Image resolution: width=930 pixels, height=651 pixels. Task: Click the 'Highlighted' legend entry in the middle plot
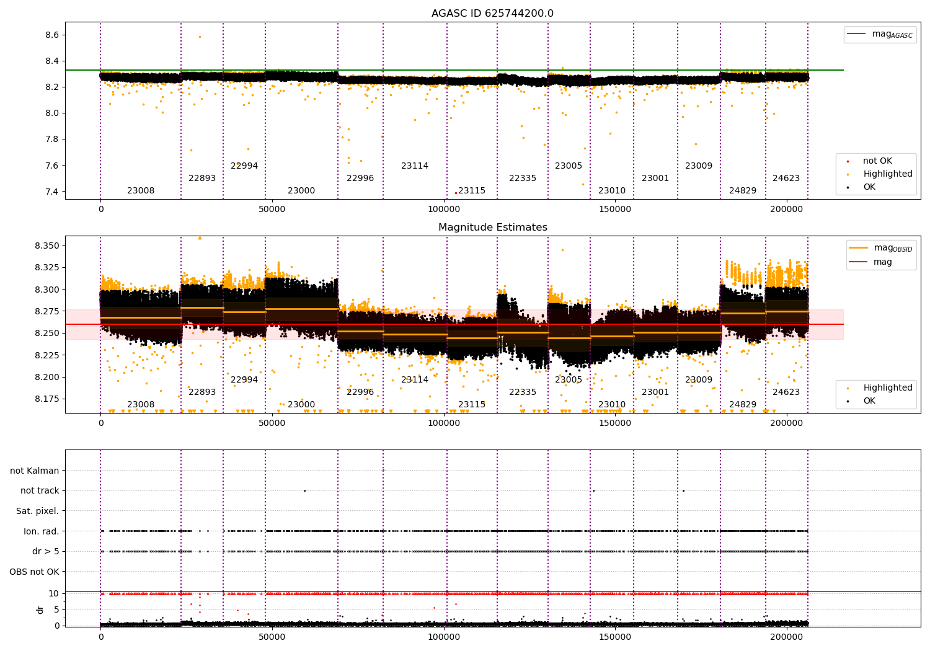click(887, 388)
